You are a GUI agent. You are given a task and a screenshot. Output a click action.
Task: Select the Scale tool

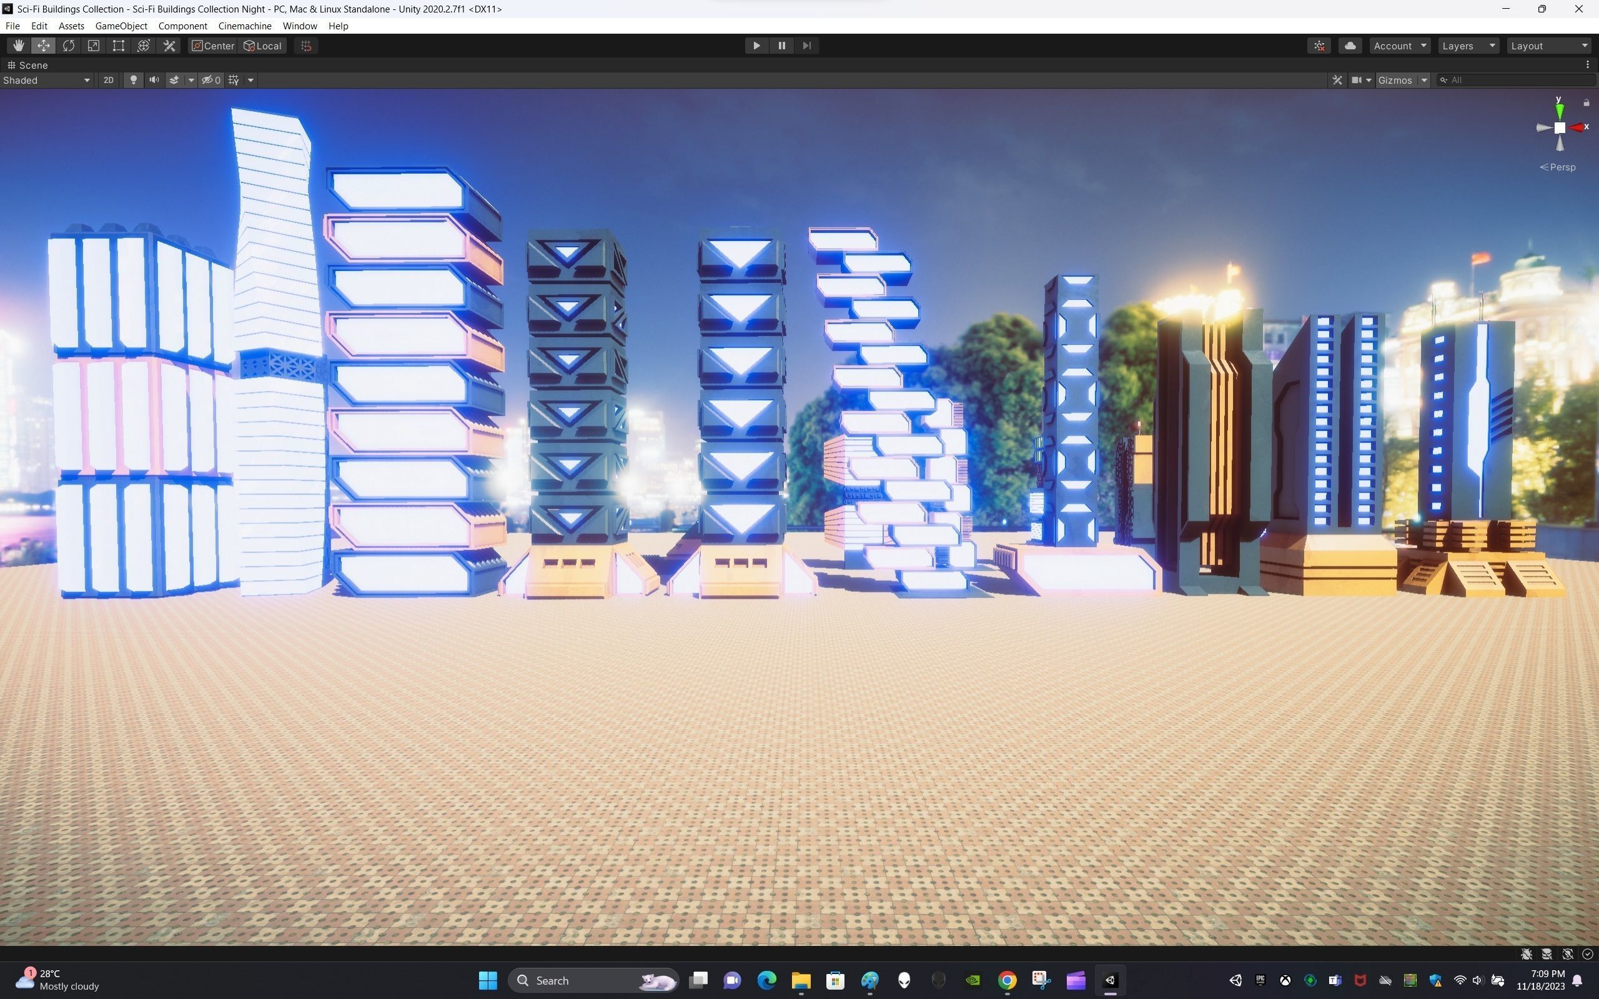click(x=93, y=46)
